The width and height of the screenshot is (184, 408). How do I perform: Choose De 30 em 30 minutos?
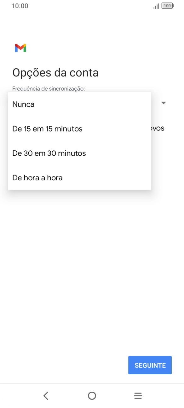(x=49, y=153)
